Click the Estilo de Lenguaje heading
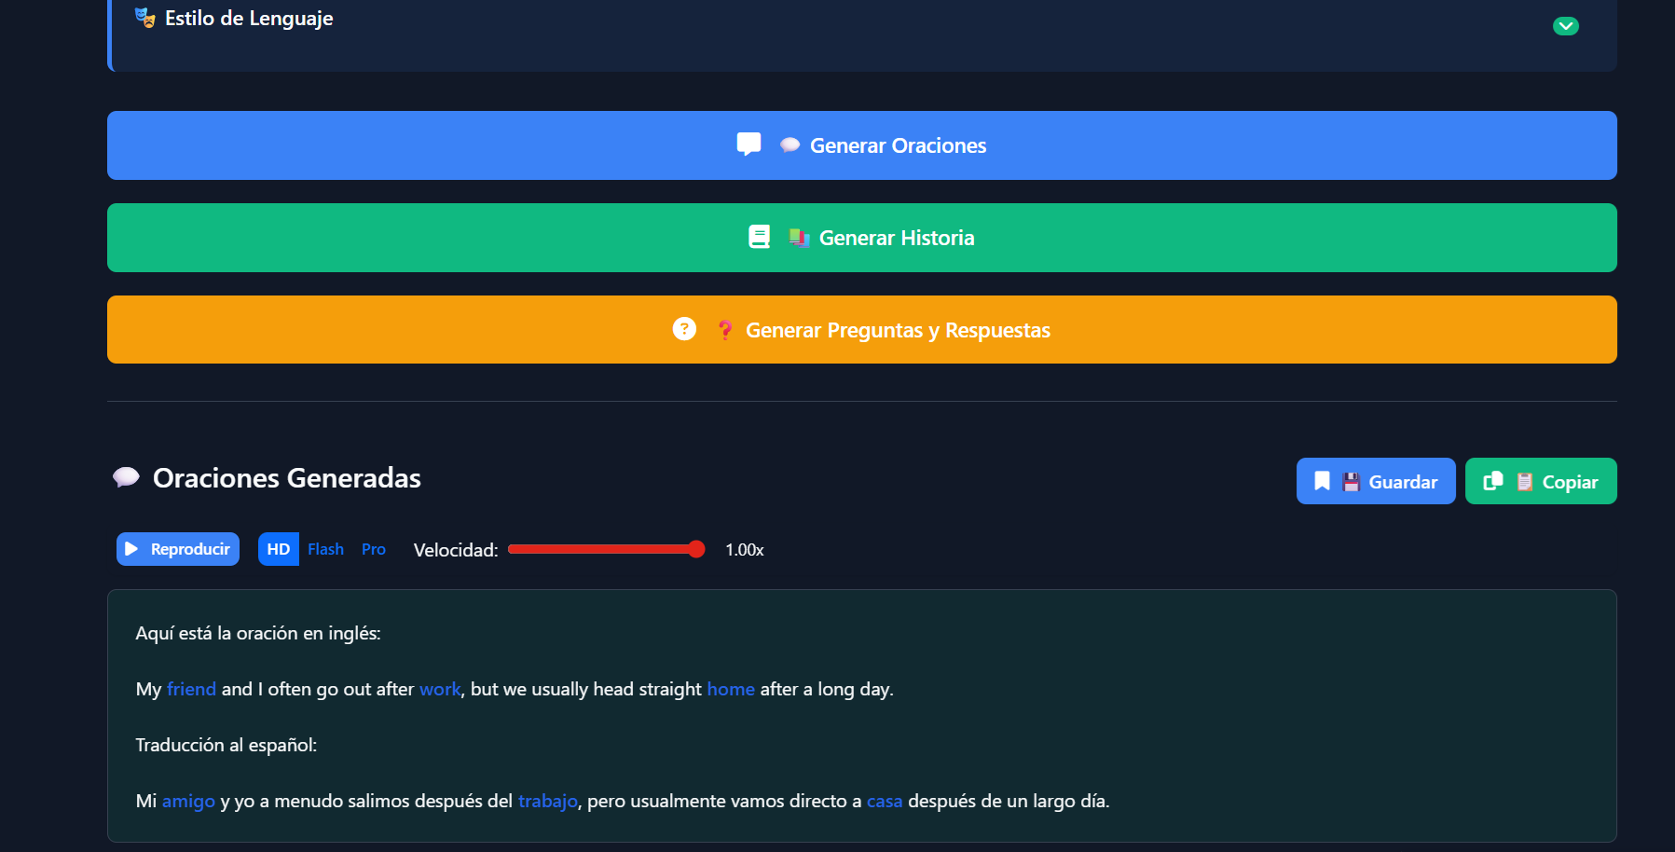Viewport: 1675px width, 852px height. (249, 18)
